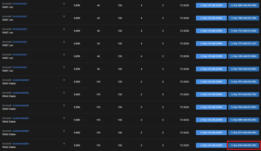
Task: Remove the first sealandsalalah R564 Elaine row
Action: point(64,80)
